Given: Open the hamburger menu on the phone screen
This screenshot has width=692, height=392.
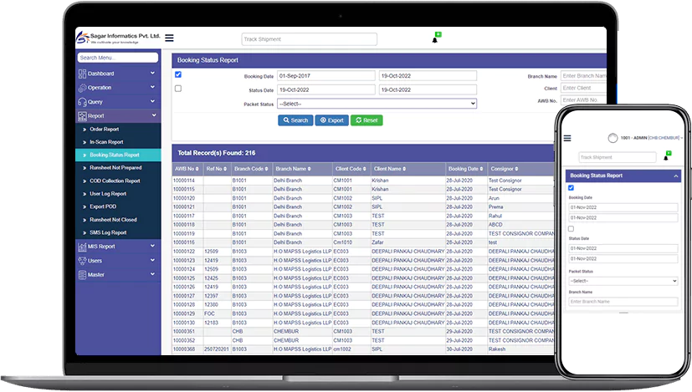Looking at the screenshot, I should [x=567, y=138].
